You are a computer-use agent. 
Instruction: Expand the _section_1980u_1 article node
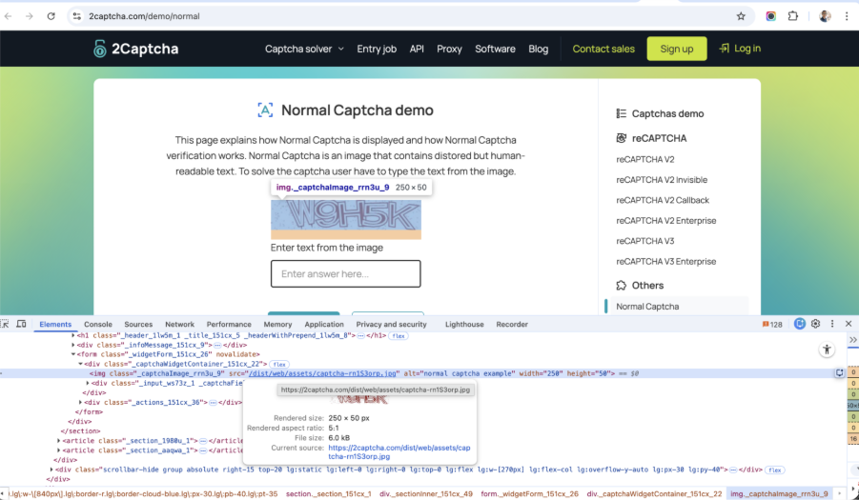pyautogui.click(x=59, y=440)
